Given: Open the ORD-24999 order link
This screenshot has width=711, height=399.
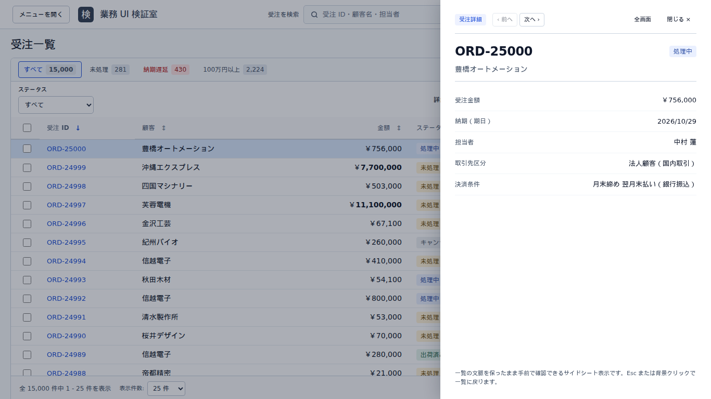Looking at the screenshot, I should pos(66,167).
